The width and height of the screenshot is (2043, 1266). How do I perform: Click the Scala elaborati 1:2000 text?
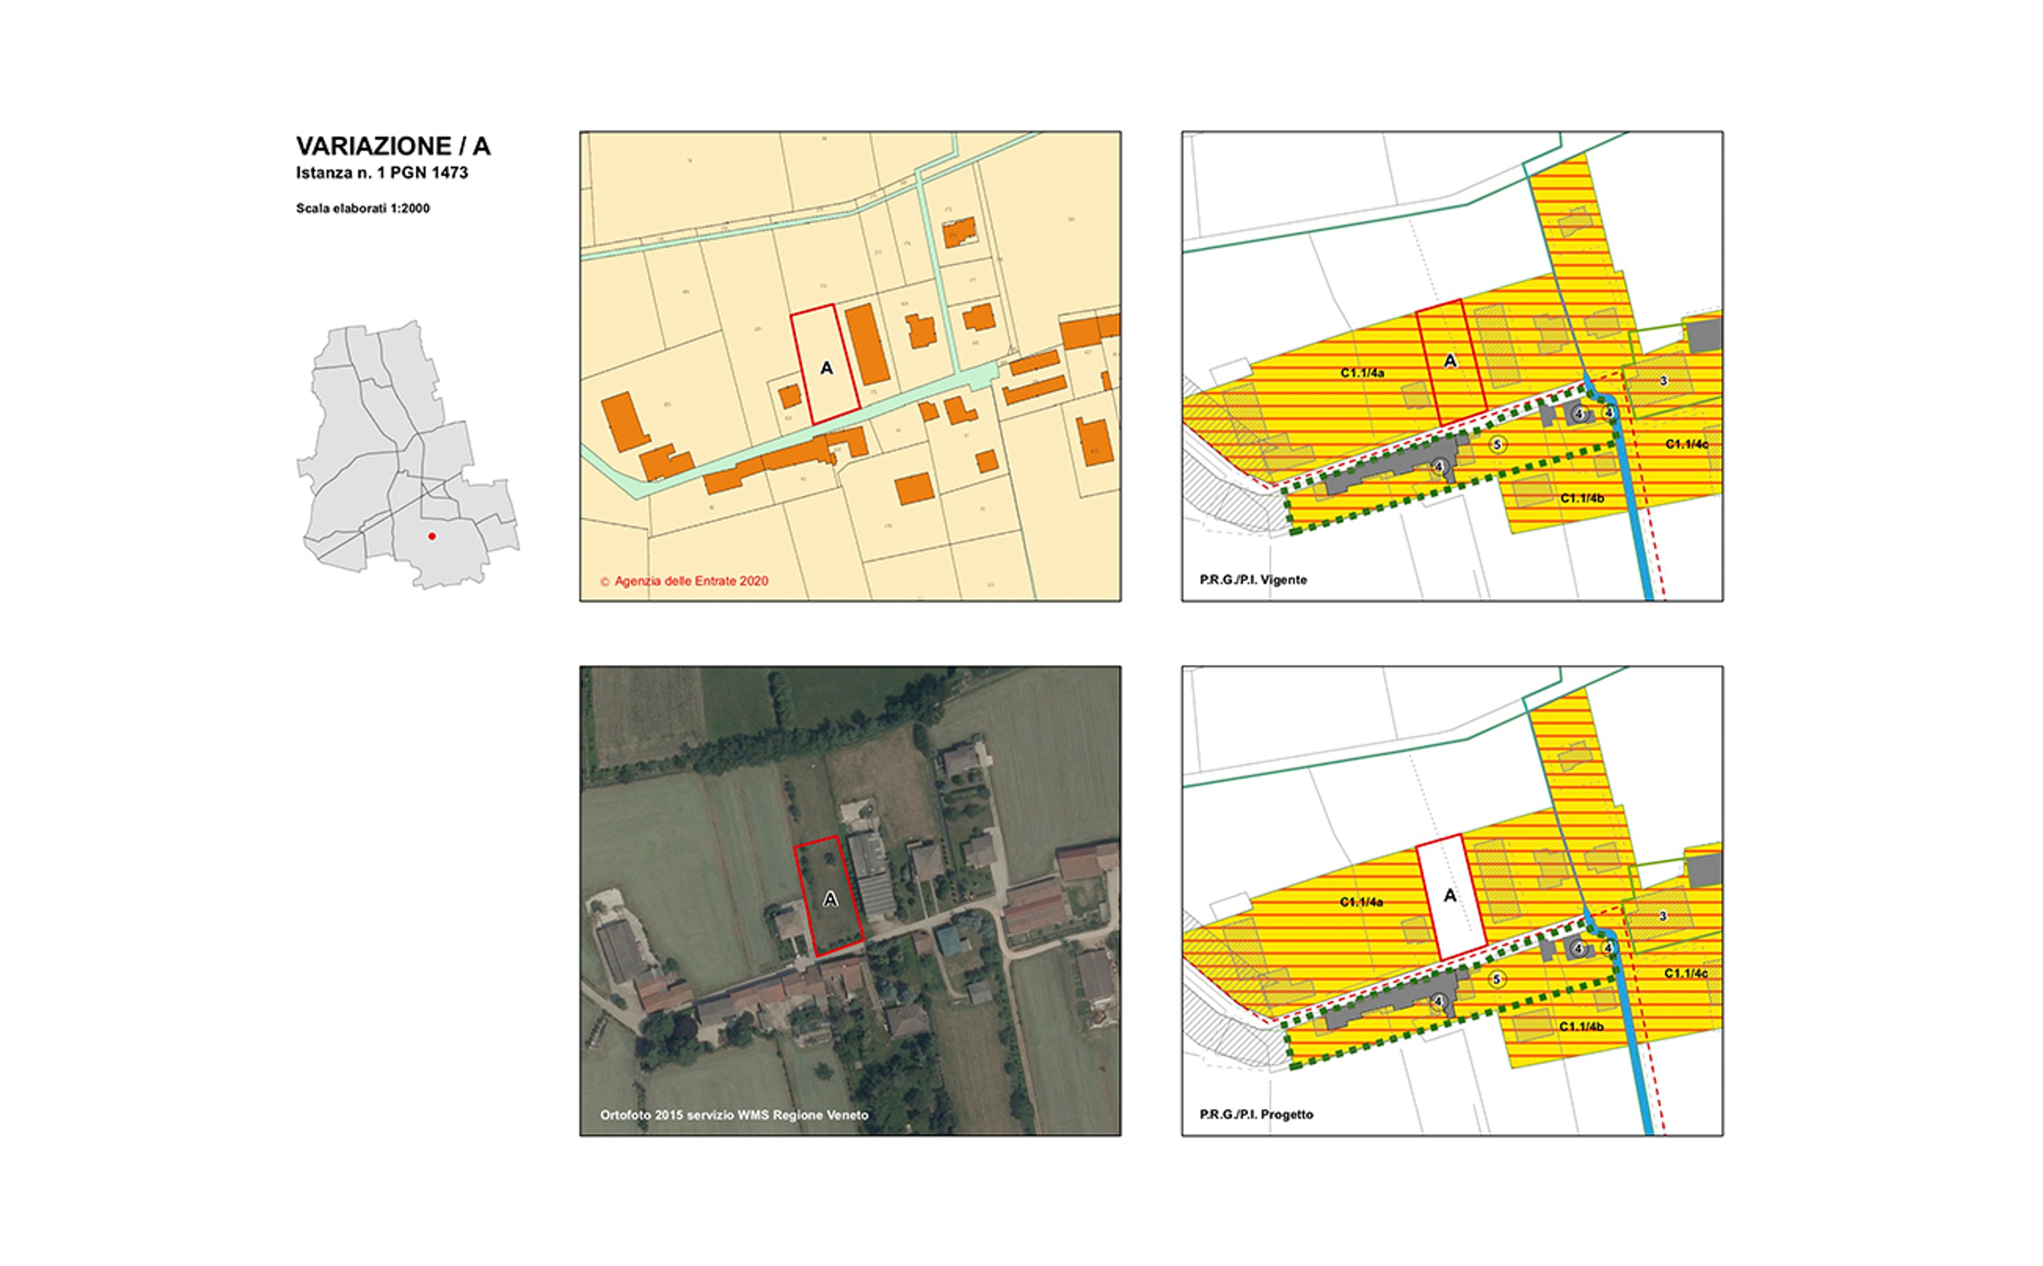point(362,209)
